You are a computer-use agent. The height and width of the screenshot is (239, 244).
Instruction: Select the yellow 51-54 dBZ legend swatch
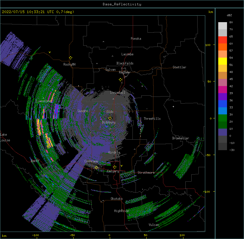click(x=222, y=61)
